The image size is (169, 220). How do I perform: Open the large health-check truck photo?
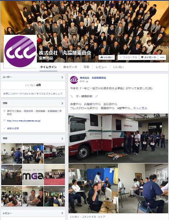pos(118,138)
